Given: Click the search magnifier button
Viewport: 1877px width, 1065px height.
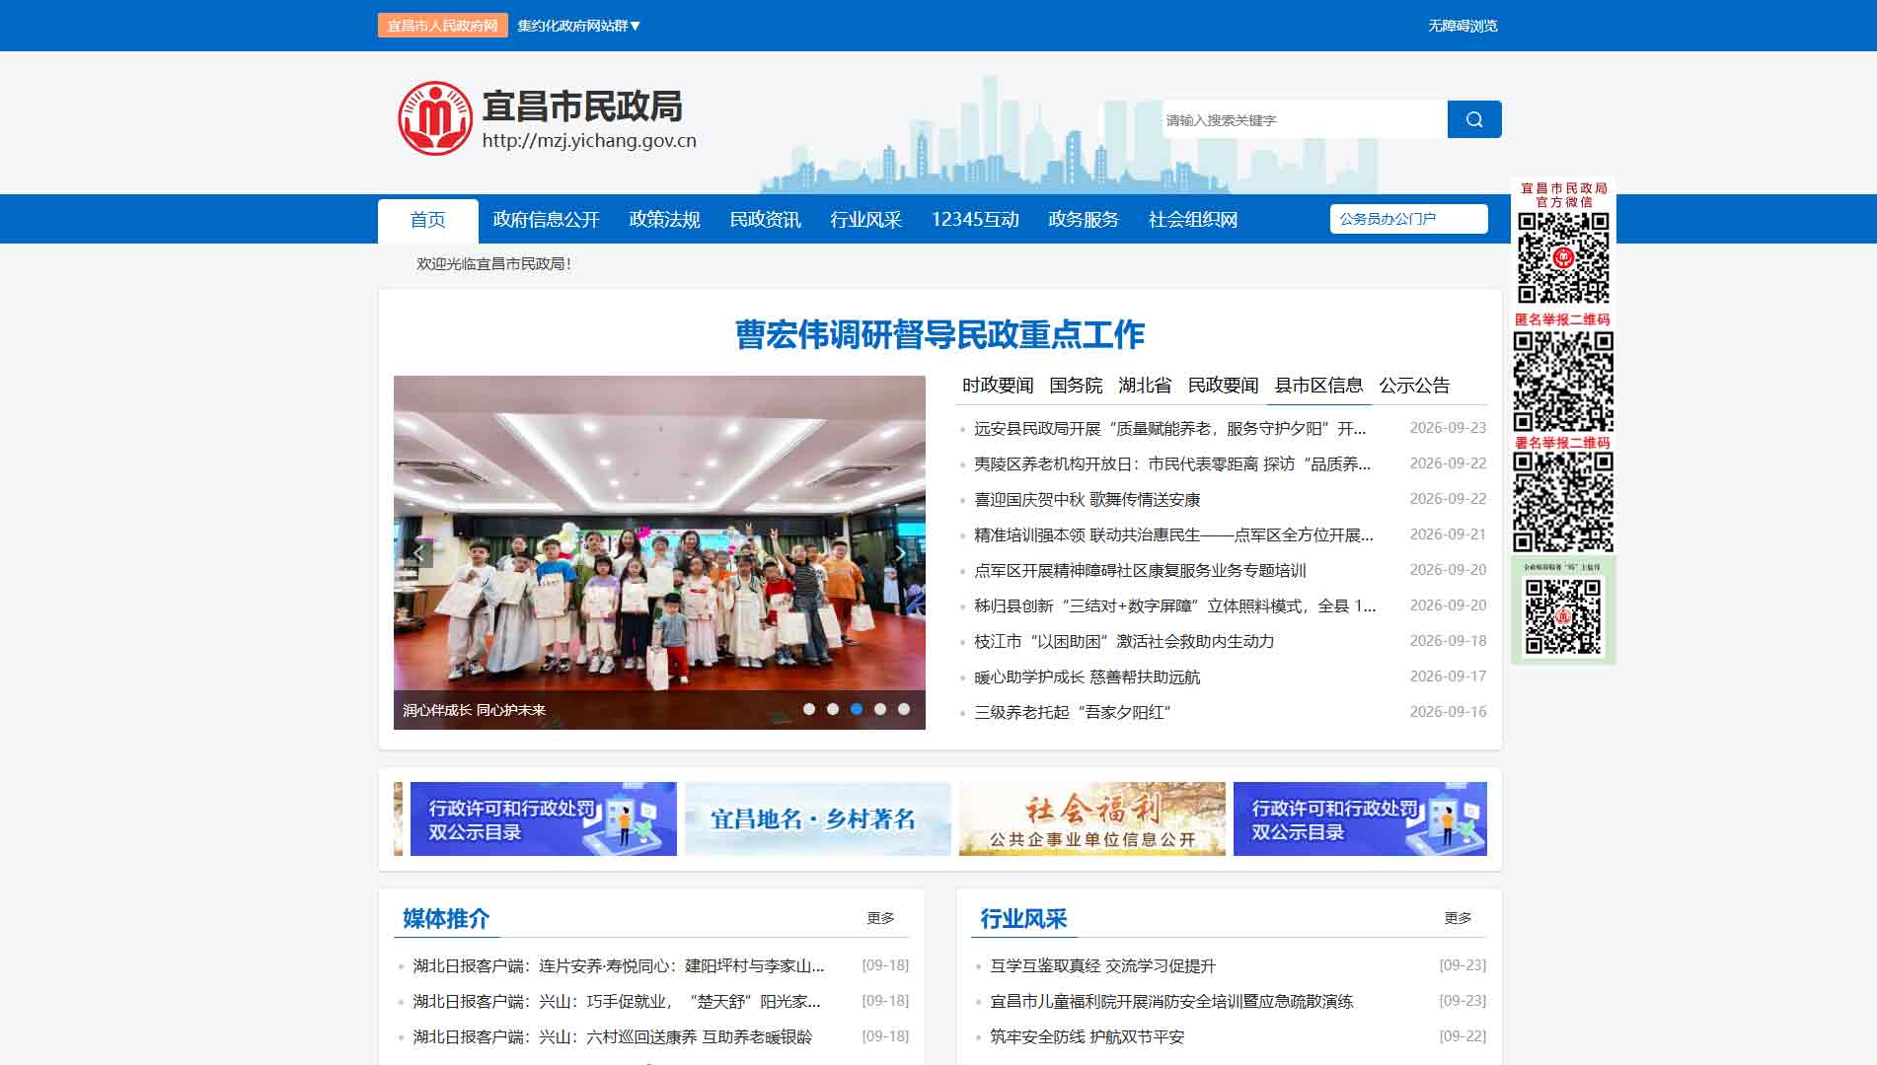Looking at the screenshot, I should pos(1474,119).
